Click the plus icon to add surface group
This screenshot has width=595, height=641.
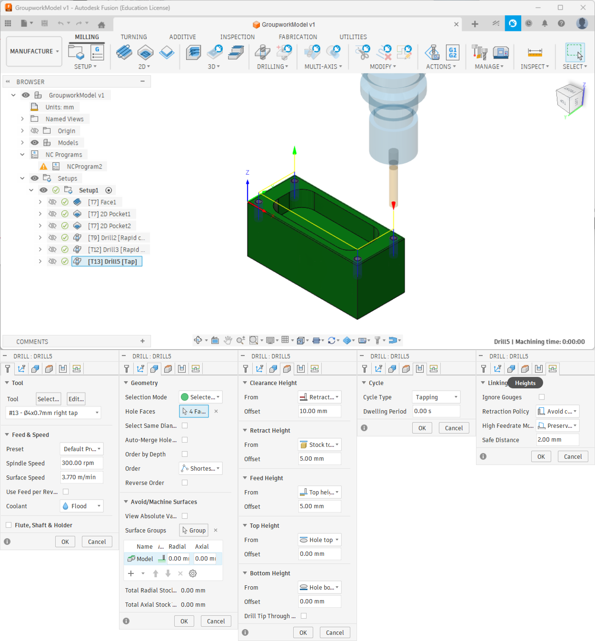[x=131, y=573]
